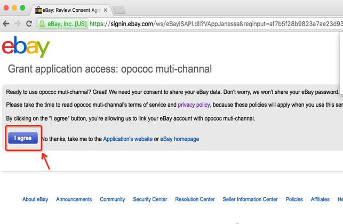343x224 pixels.
Task: Close the eBay Review Consent tab
Action: coord(106,10)
